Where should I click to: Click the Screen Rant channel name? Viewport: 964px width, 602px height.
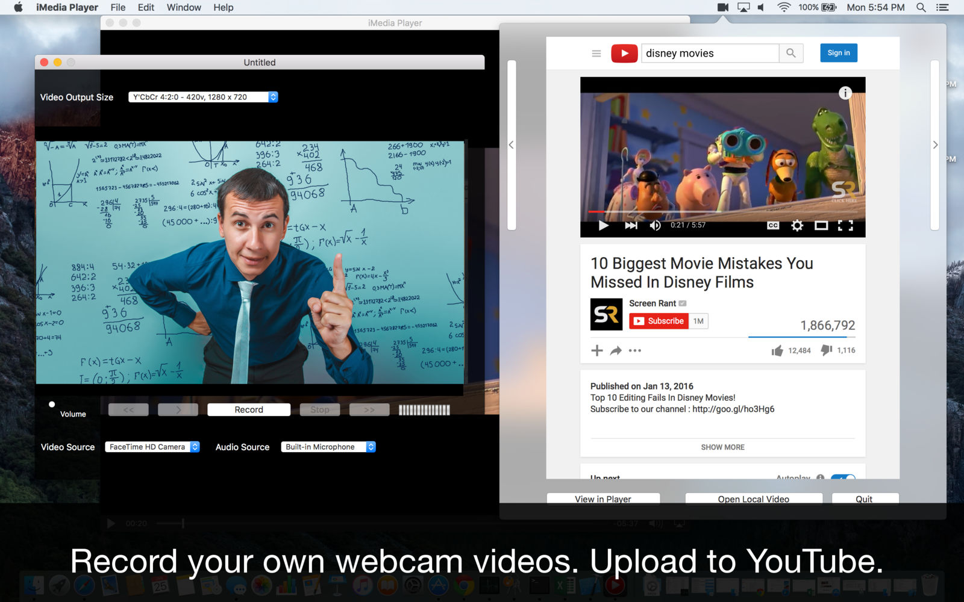pyautogui.click(x=653, y=303)
